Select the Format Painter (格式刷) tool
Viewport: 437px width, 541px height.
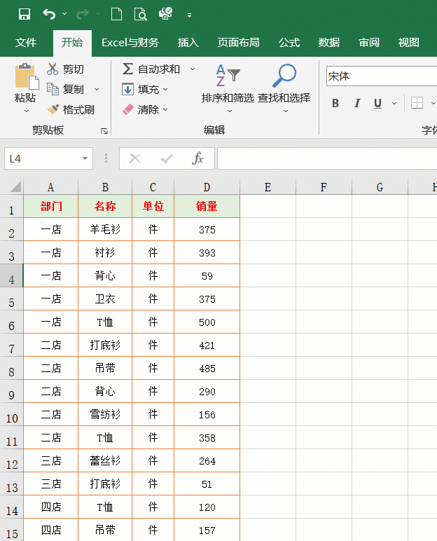tap(53, 109)
